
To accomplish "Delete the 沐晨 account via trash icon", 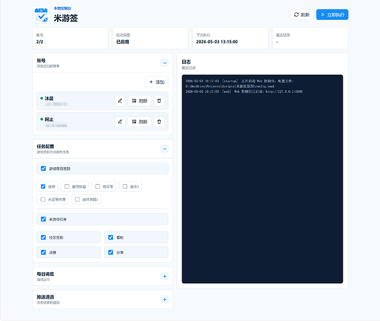I will [x=159, y=101].
